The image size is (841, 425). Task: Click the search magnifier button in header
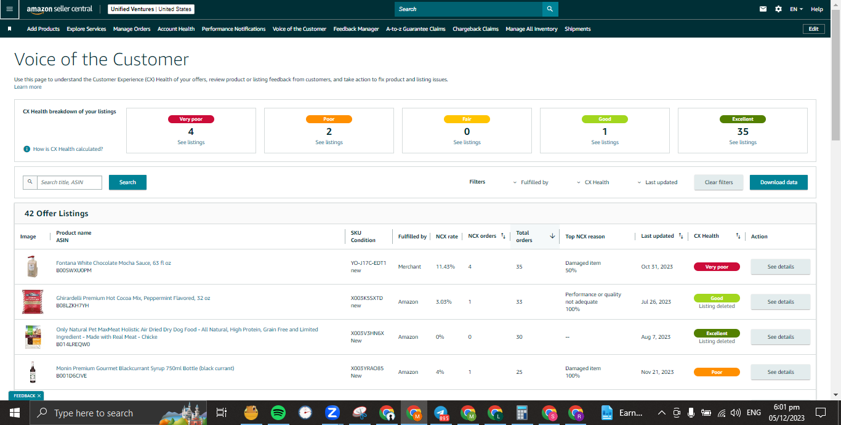[x=550, y=9]
